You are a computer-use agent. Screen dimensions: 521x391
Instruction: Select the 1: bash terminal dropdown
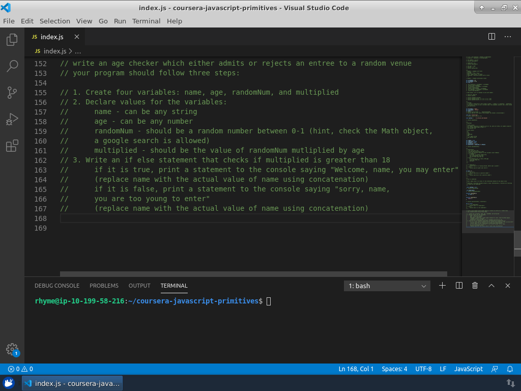coord(387,286)
